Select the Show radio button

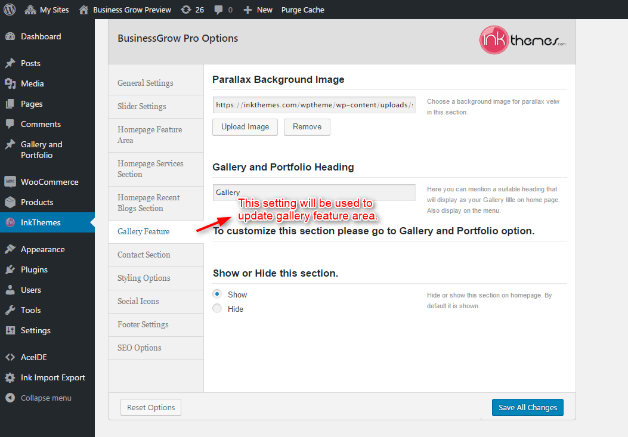217,295
